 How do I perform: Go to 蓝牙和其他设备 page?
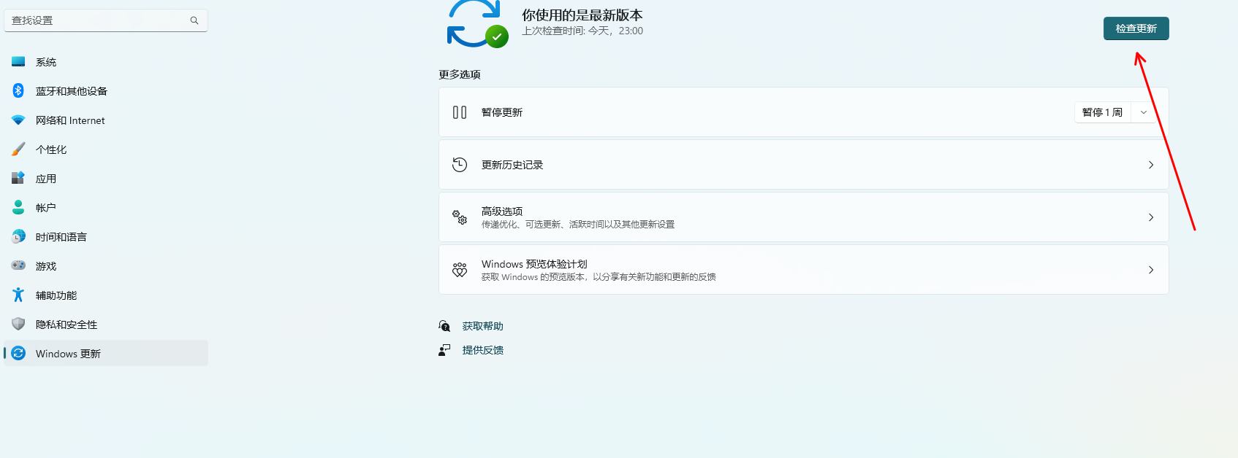(106, 91)
